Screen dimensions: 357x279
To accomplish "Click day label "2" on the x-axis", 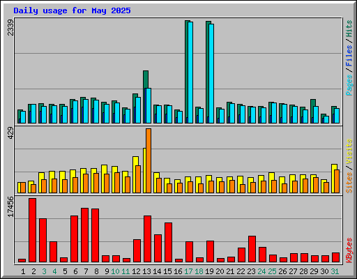I will (x=33, y=271).
